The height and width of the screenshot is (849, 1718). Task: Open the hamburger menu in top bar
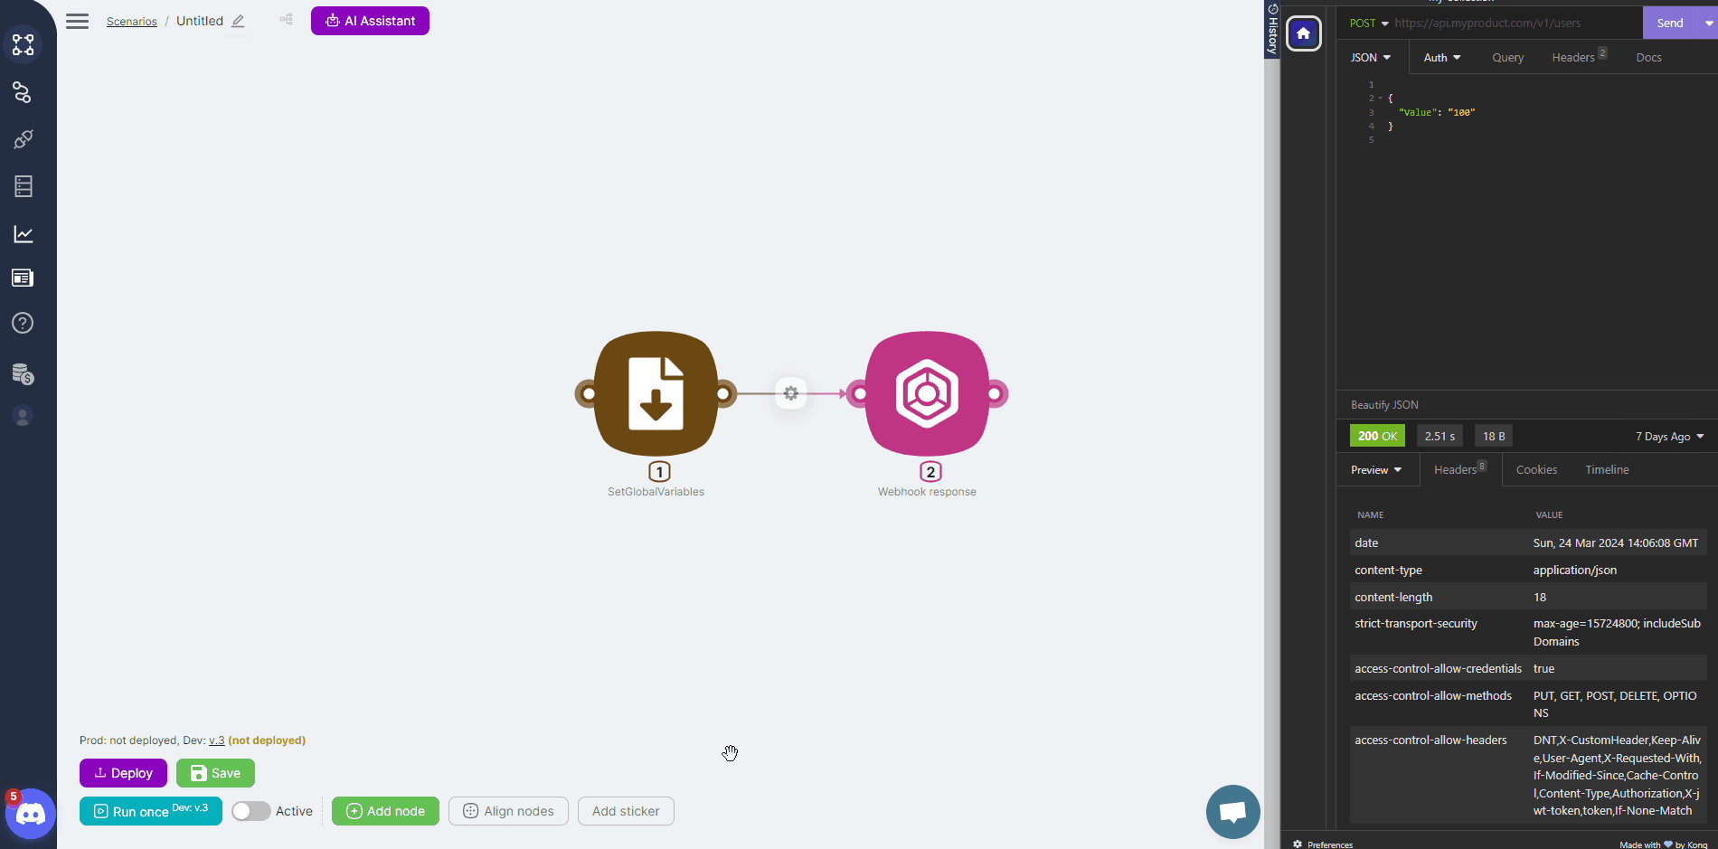coord(78,21)
